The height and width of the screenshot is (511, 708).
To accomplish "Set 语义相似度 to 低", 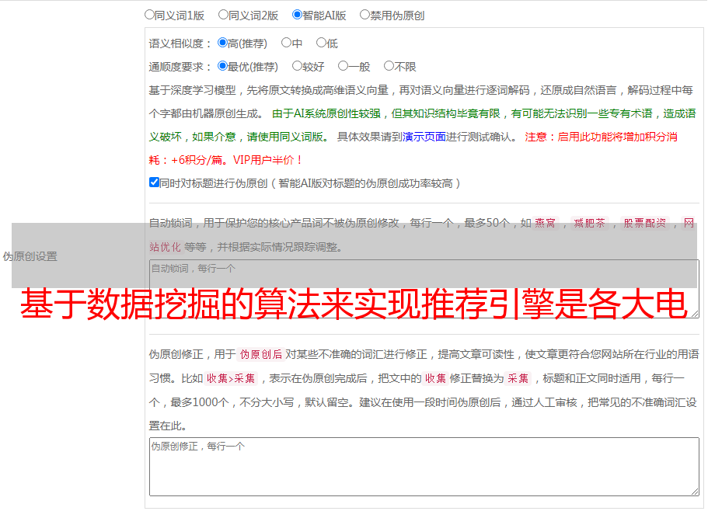I will tap(321, 43).
